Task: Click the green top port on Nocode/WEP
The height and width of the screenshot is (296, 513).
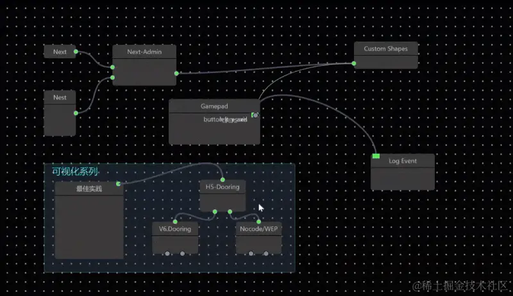Action: pyautogui.click(x=259, y=222)
